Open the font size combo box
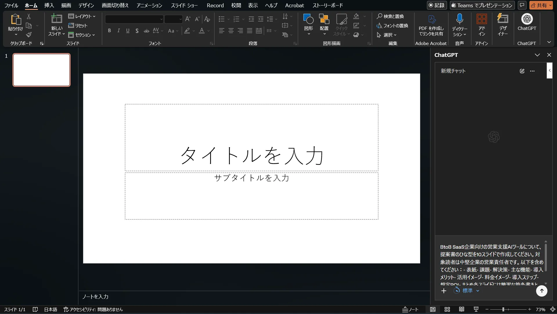The image size is (557, 314). (173, 19)
